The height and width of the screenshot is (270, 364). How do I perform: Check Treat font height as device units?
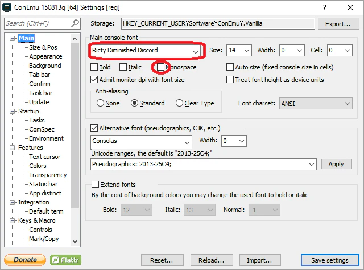pyautogui.click(x=230, y=80)
